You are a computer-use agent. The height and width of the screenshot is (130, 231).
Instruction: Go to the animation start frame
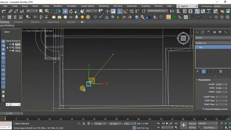click(158, 123)
